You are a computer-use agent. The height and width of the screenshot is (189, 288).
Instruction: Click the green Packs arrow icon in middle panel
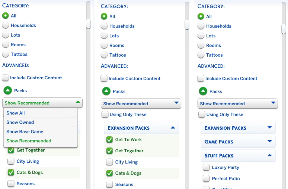(x=106, y=91)
